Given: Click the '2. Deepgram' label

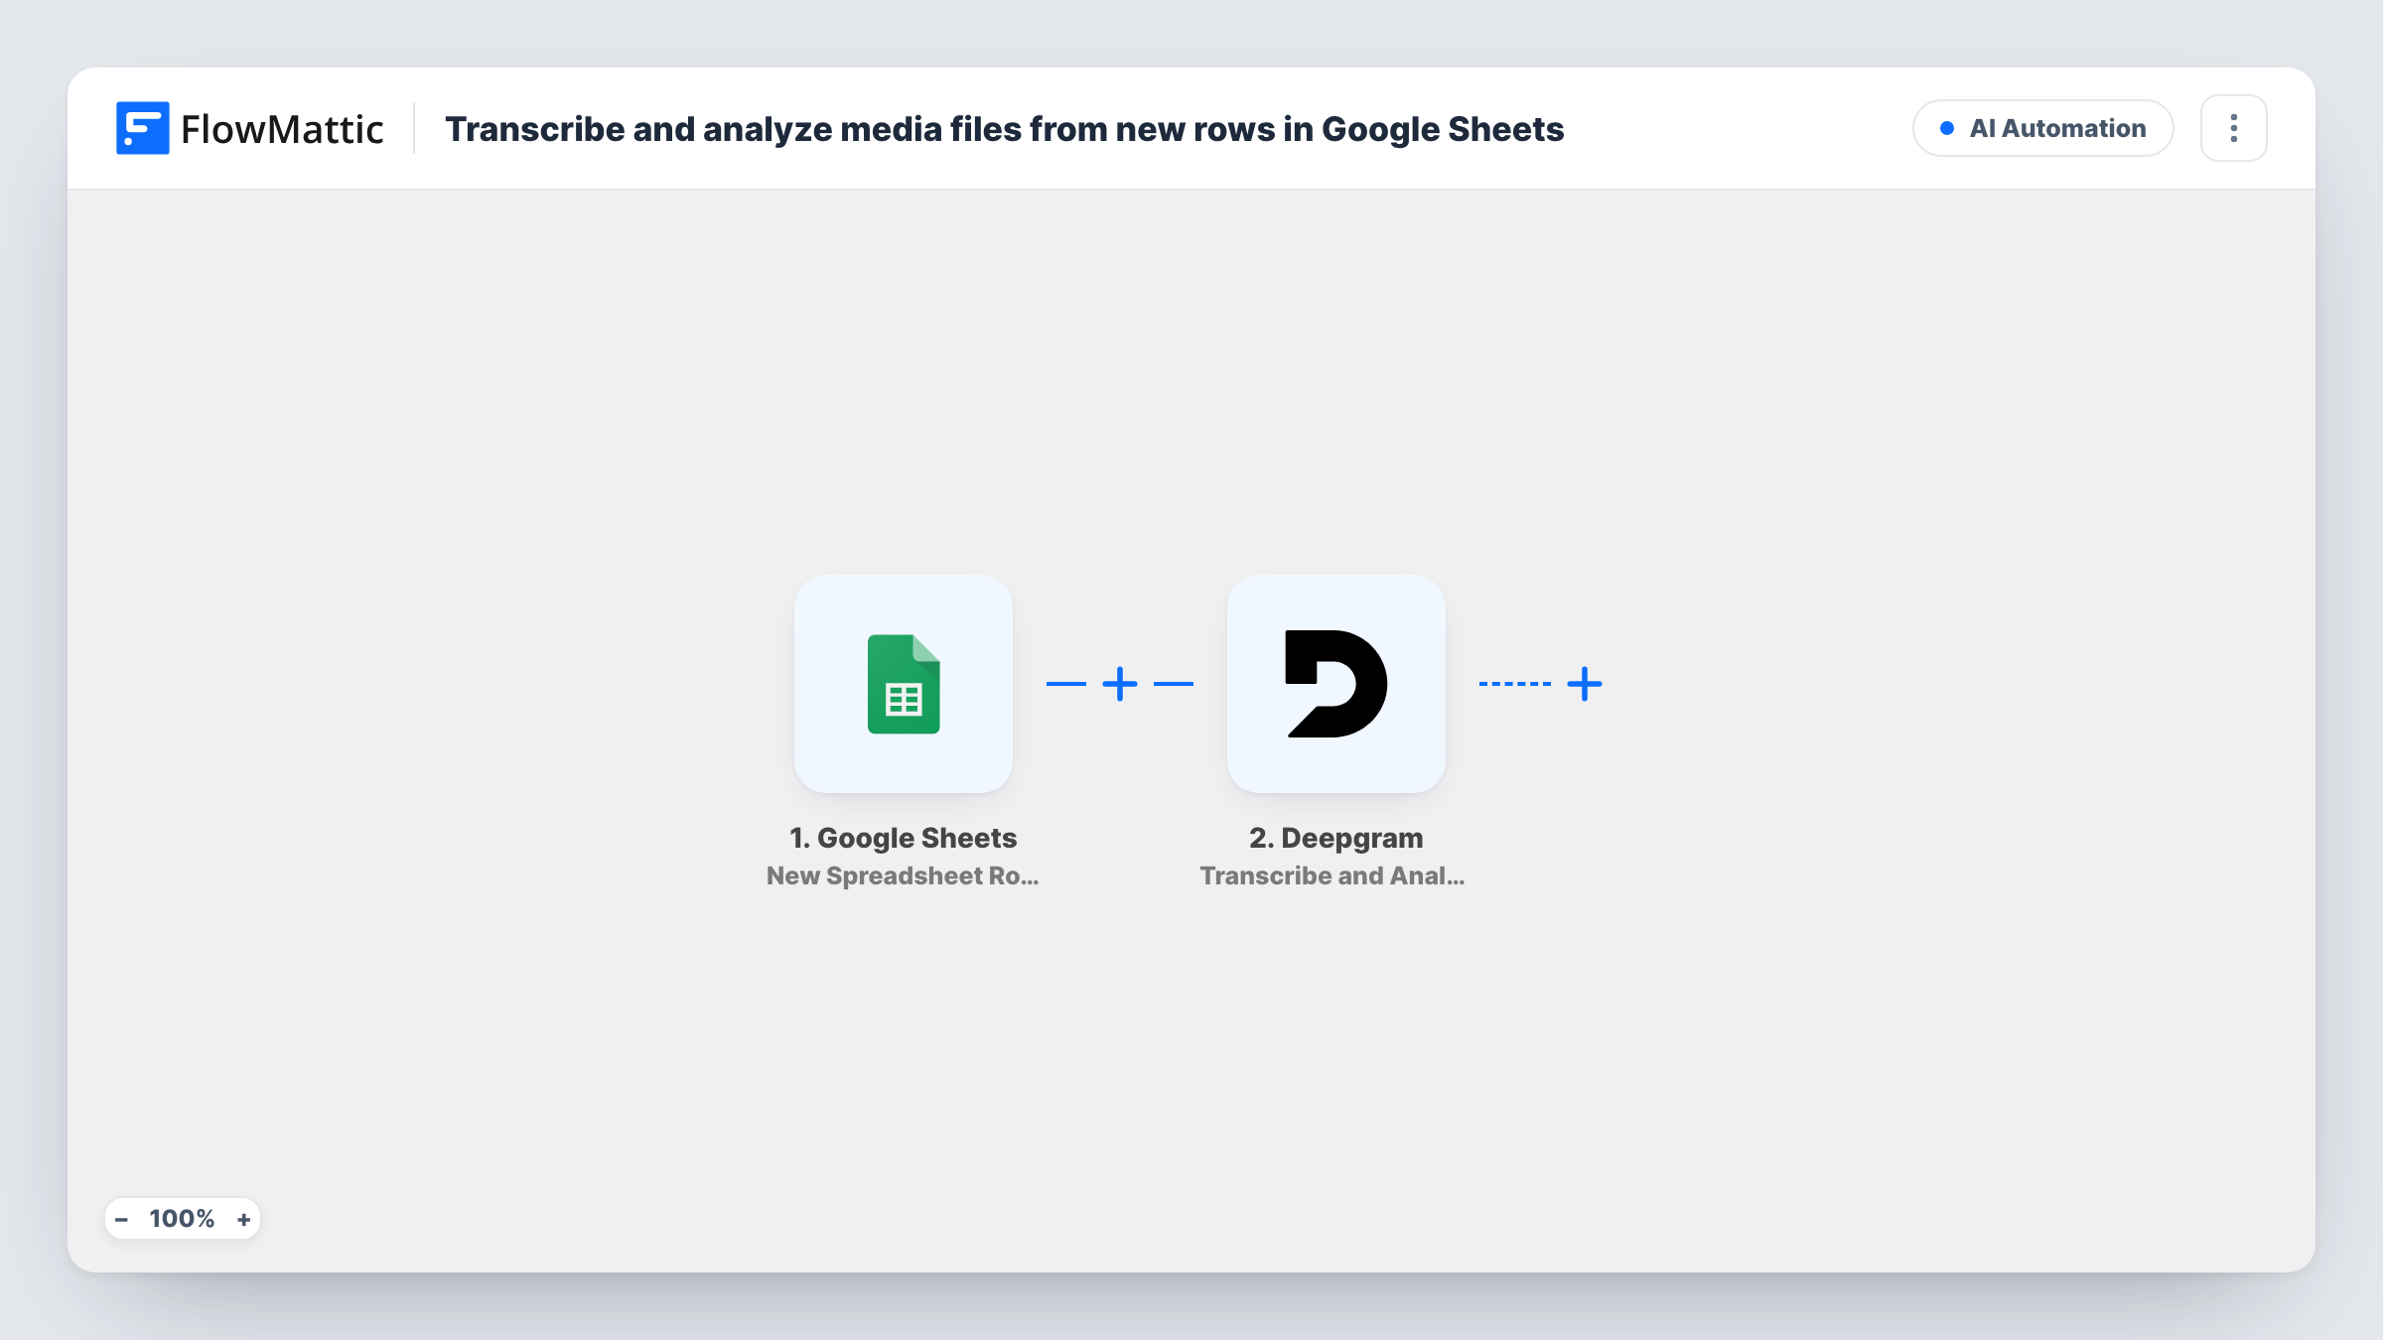Looking at the screenshot, I should (x=1336, y=838).
